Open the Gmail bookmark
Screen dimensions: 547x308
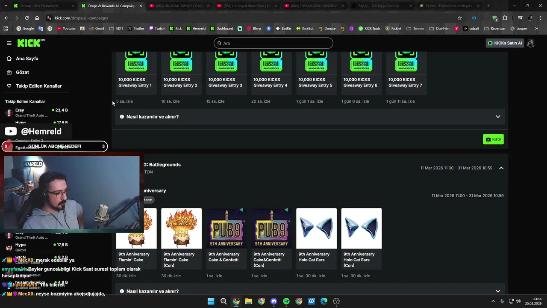pyautogui.click(x=96, y=29)
